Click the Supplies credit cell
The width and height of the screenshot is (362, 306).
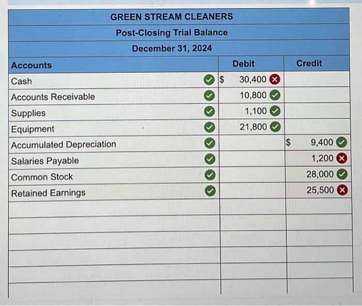click(x=317, y=111)
